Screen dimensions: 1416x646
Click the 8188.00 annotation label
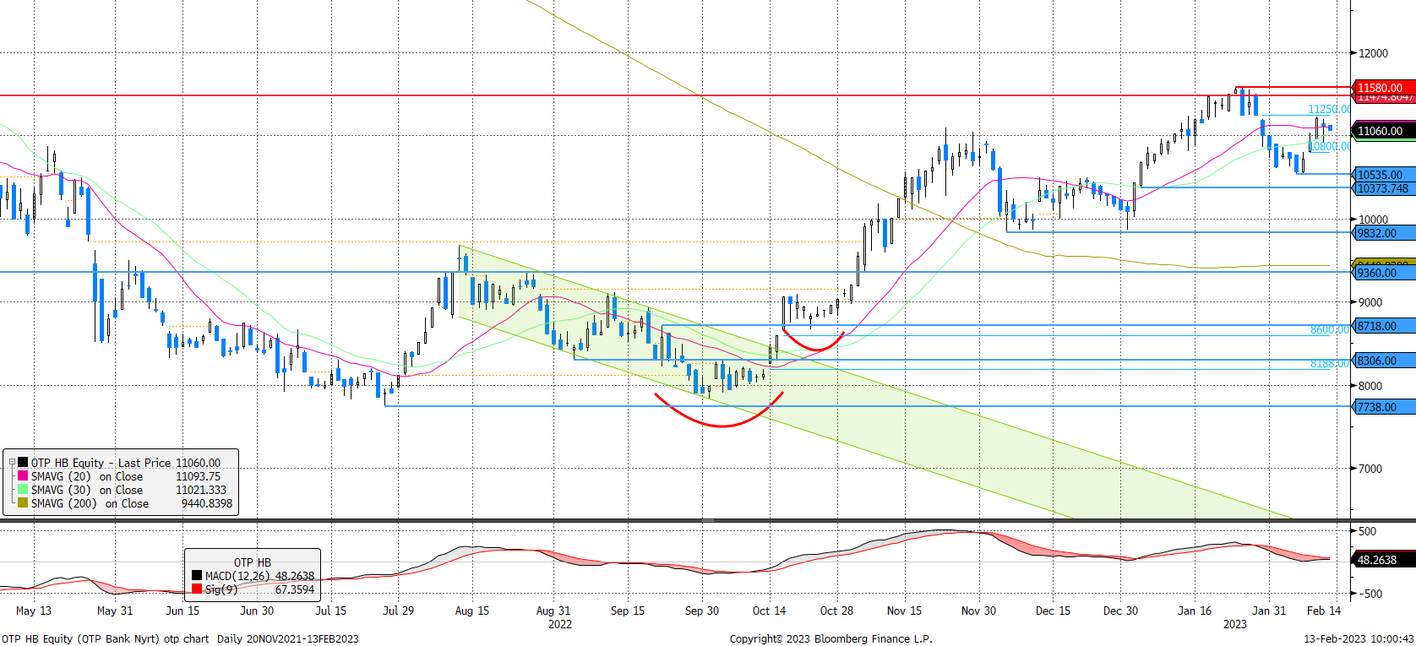pos(1330,363)
